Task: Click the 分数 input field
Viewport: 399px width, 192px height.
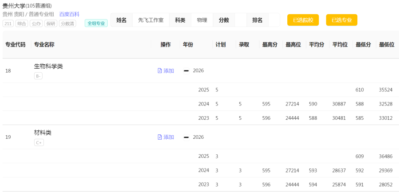Action: click(241, 20)
